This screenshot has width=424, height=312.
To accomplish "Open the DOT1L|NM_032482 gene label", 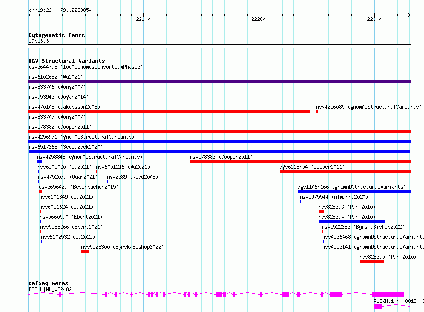I will (50, 289).
